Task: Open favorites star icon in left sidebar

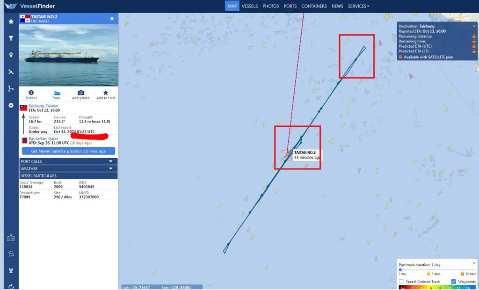Action: [11, 22]
